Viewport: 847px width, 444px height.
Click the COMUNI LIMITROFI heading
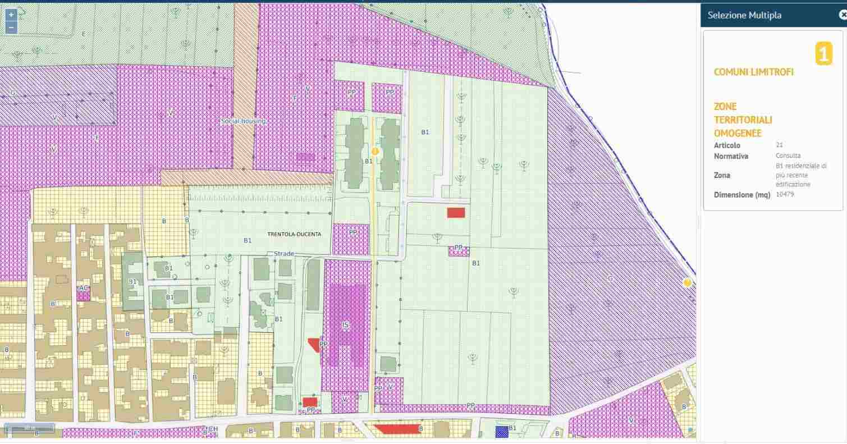coord(753,72)
